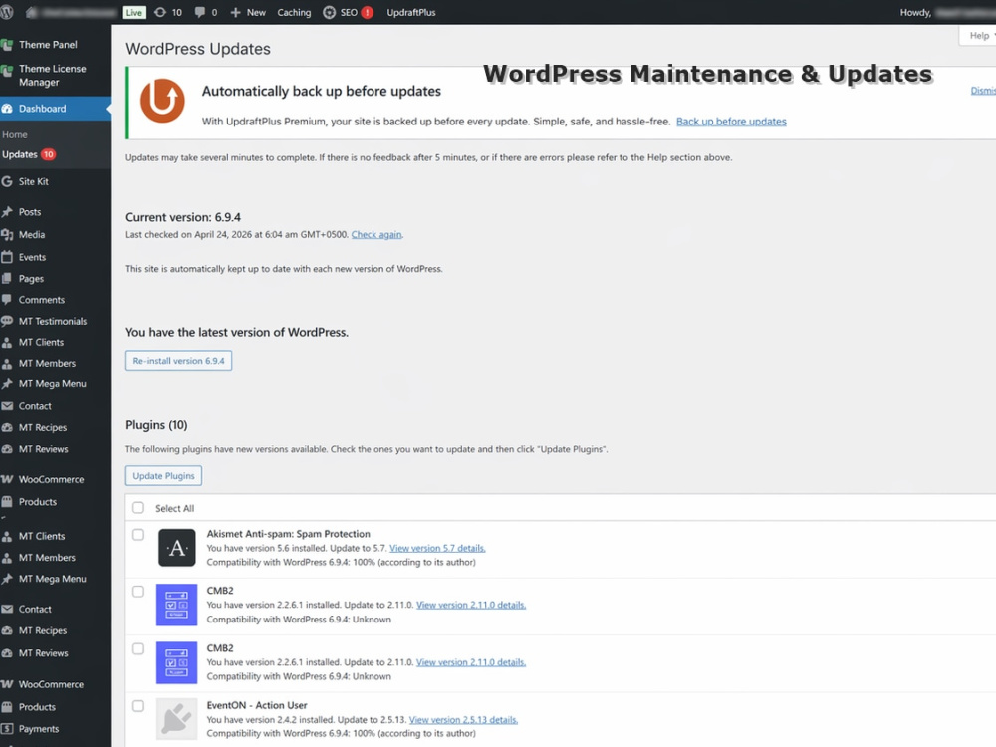The width and height of the screenshot is (996, 747).
Task: Click the Live status badge
Action: click(134, 13)
